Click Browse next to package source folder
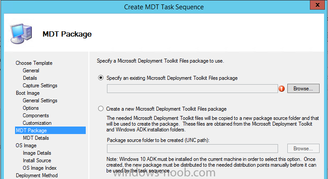 point(303,149)
